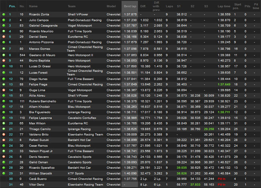Click green lap time 1:38.711 for Bia Figueiredo

(224, 112)
